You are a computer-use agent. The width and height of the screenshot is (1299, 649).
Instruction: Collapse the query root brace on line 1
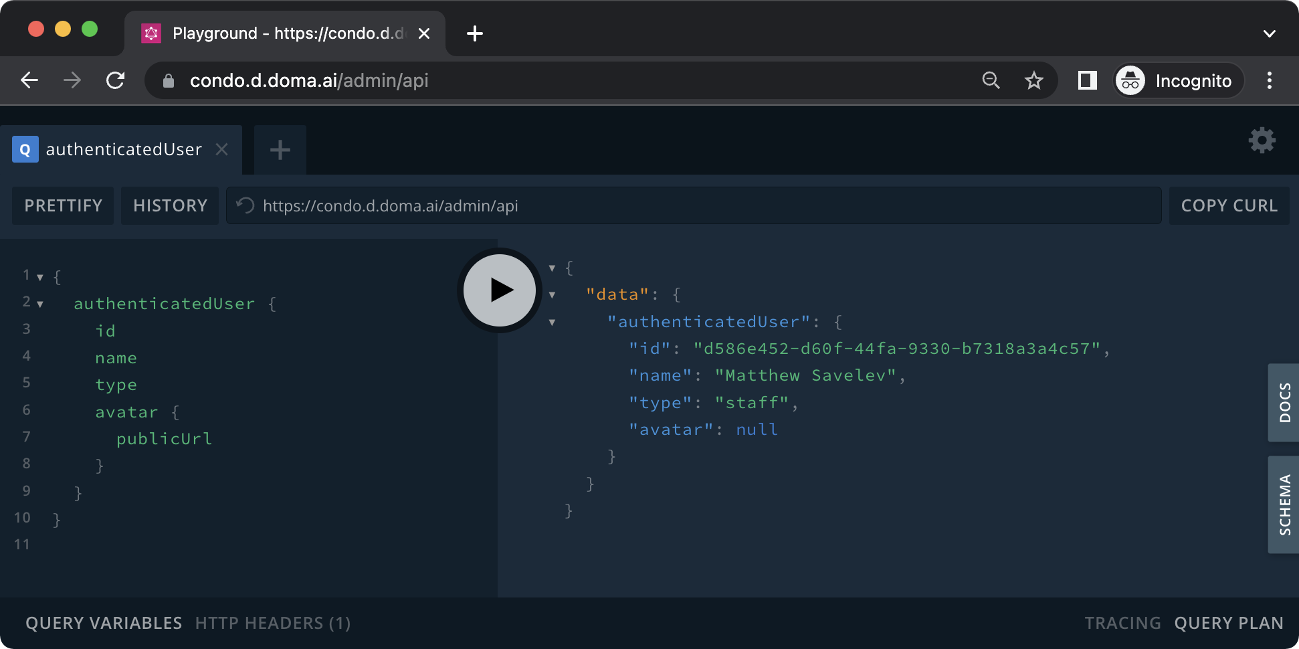tap(40, 277)
